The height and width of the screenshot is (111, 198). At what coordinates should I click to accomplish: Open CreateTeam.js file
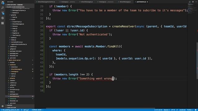[17, 22]
